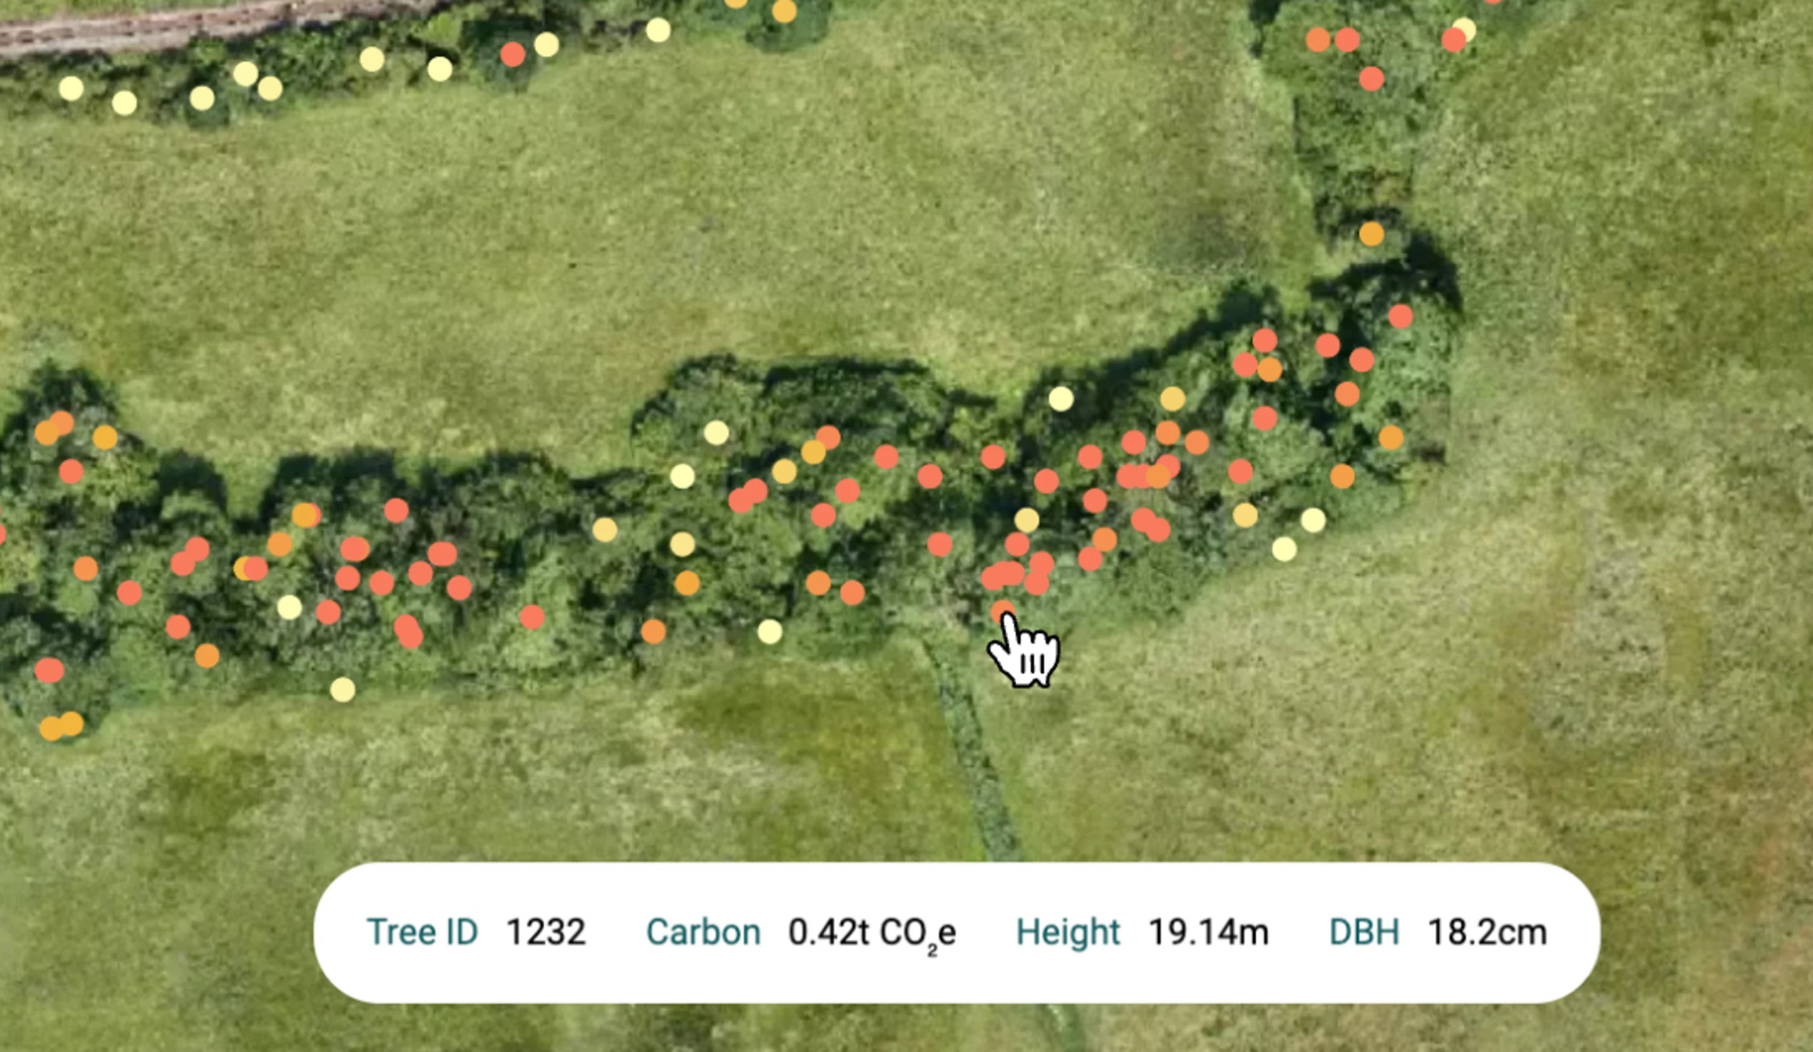1813x1052 pixels.
Task: Click the leftmost pale yellow marker on the top hedgerow
Action: (x=71, y=88)
